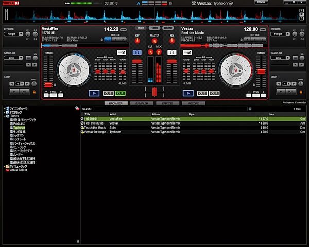Click right deck SYNC button
Screen dimensions: 309x247
[x=256, y=95]
